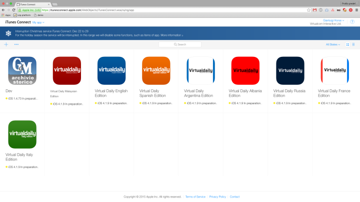Click the Virtual Daily Argentina Edition icon
Screen dimensions: 360x202
click(200, 71)
